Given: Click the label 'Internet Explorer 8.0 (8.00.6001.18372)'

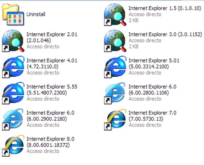Looking at the screenshot, I should [50, 142].
